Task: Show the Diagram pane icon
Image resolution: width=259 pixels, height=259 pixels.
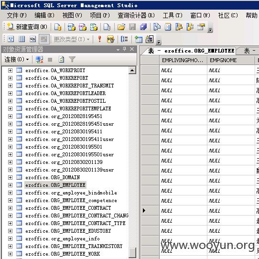Action: 11,39
